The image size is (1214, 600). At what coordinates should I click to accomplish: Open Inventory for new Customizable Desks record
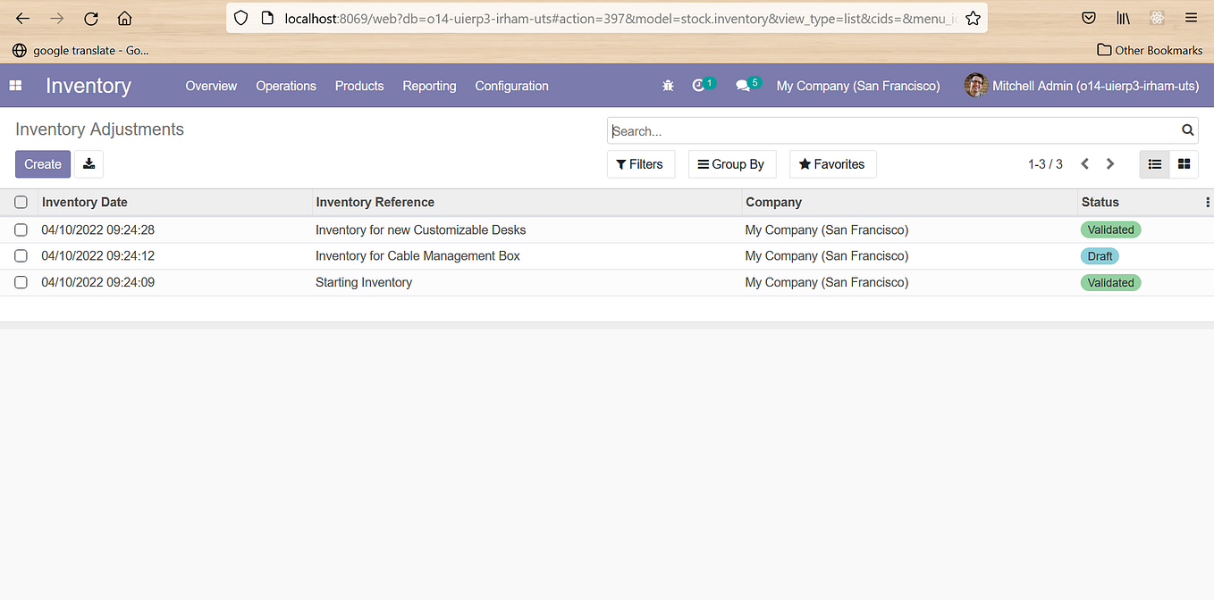click(x=420, y=229)
